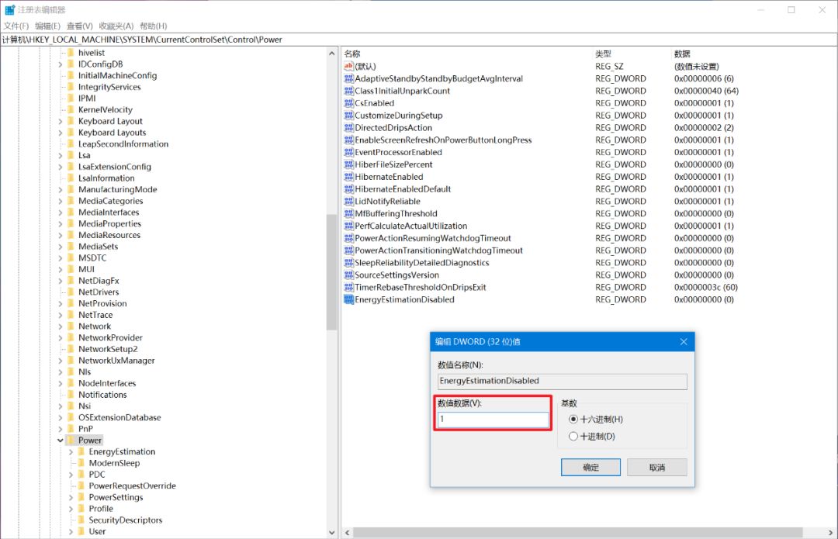Select the 十进制(D) decimal radio button
The width and height of the screenshot is (838, 539).
573,436
